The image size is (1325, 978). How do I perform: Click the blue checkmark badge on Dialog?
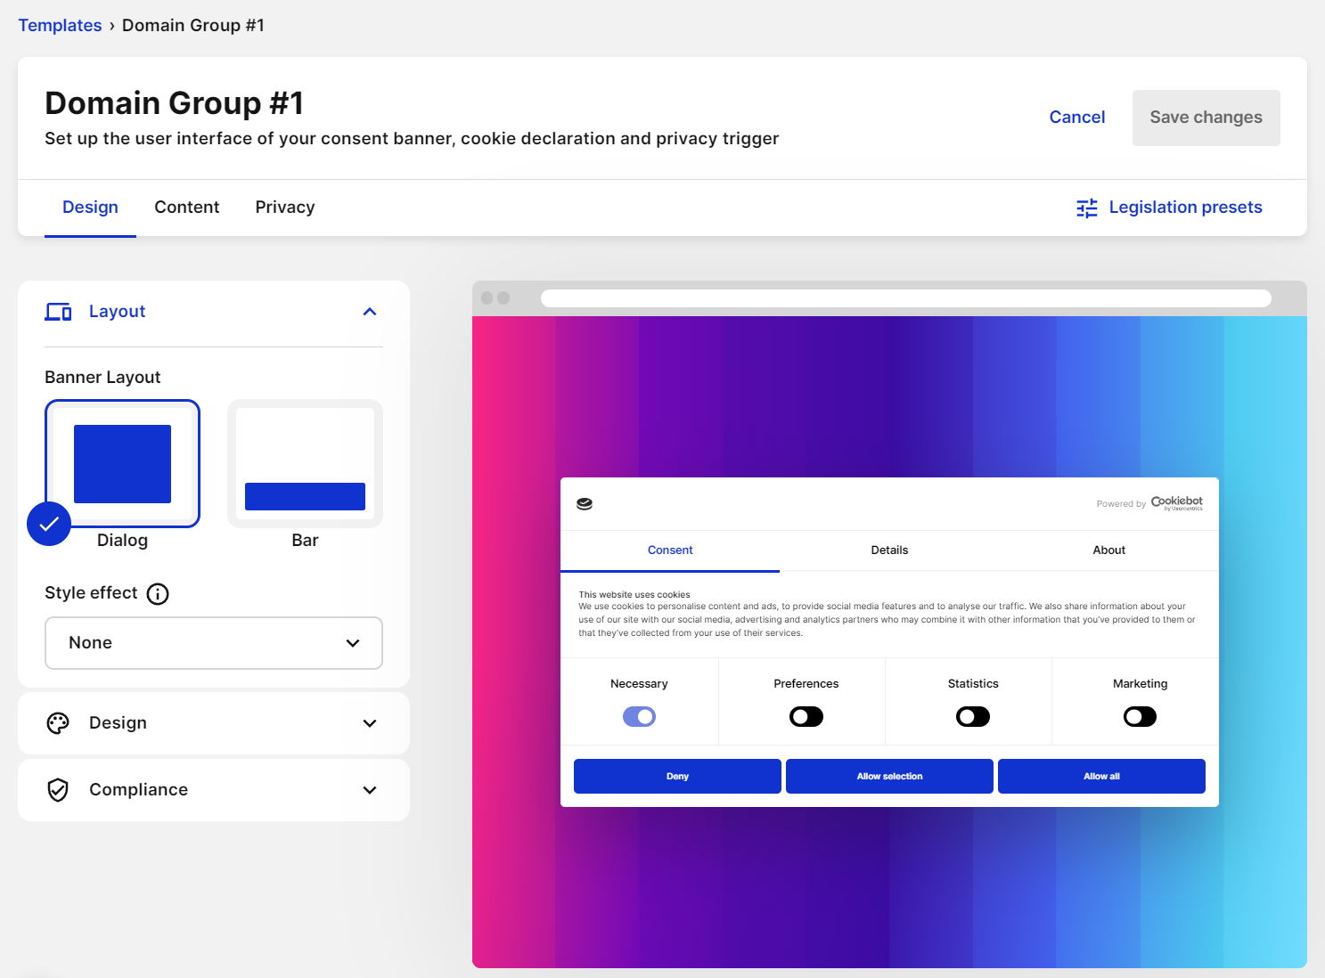pyautogui.click(x=49, y=524)
